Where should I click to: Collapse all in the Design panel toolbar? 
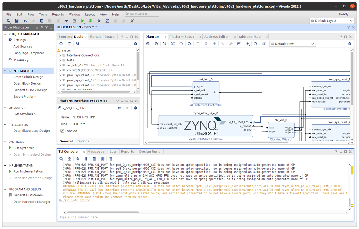69,44
